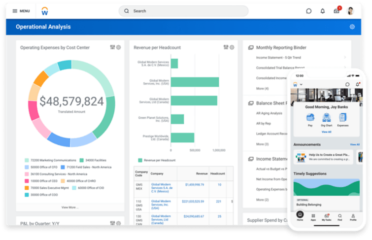
Task: Open filter sliders for Revenue per Headcount
Action: tap(226, 47)
